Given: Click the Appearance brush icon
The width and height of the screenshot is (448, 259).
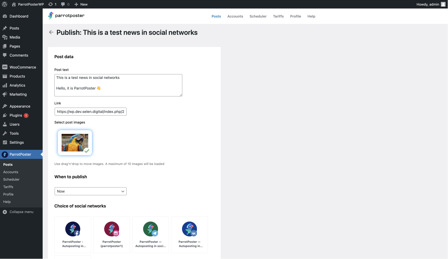Looking at the screenshot, I should (x=5, y=106).
